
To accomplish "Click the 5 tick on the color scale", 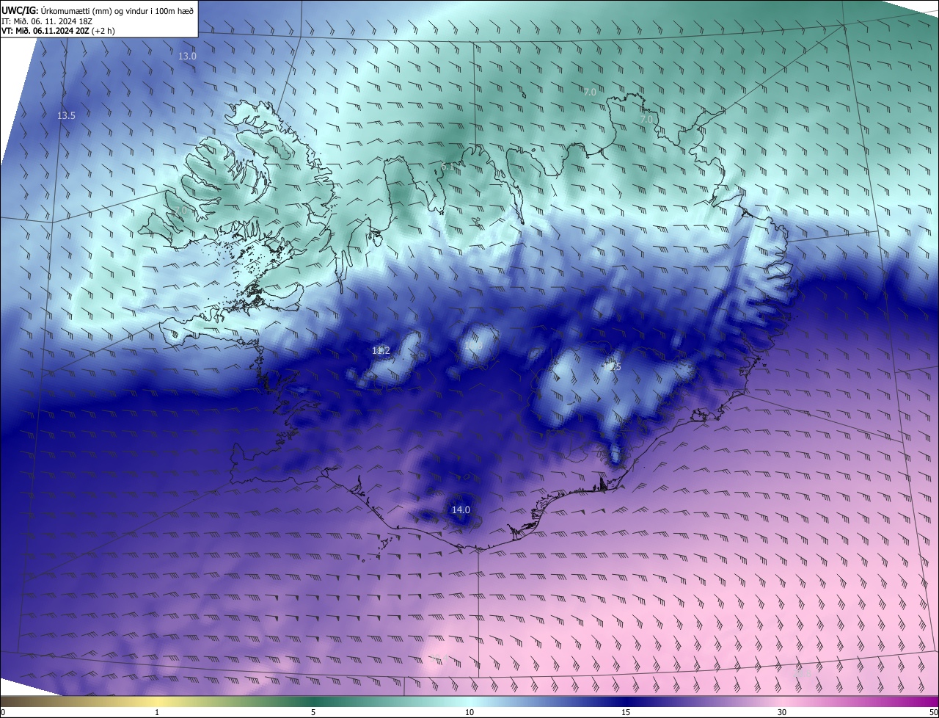I will [313, 712].
